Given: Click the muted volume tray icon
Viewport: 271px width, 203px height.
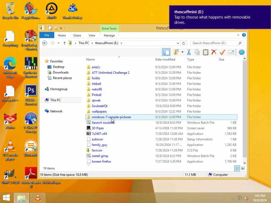Looking at the screenshot, I should 246,198.
